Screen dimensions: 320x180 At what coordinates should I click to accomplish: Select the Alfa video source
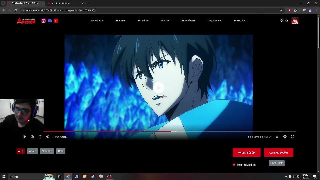(x=21, y=151)
